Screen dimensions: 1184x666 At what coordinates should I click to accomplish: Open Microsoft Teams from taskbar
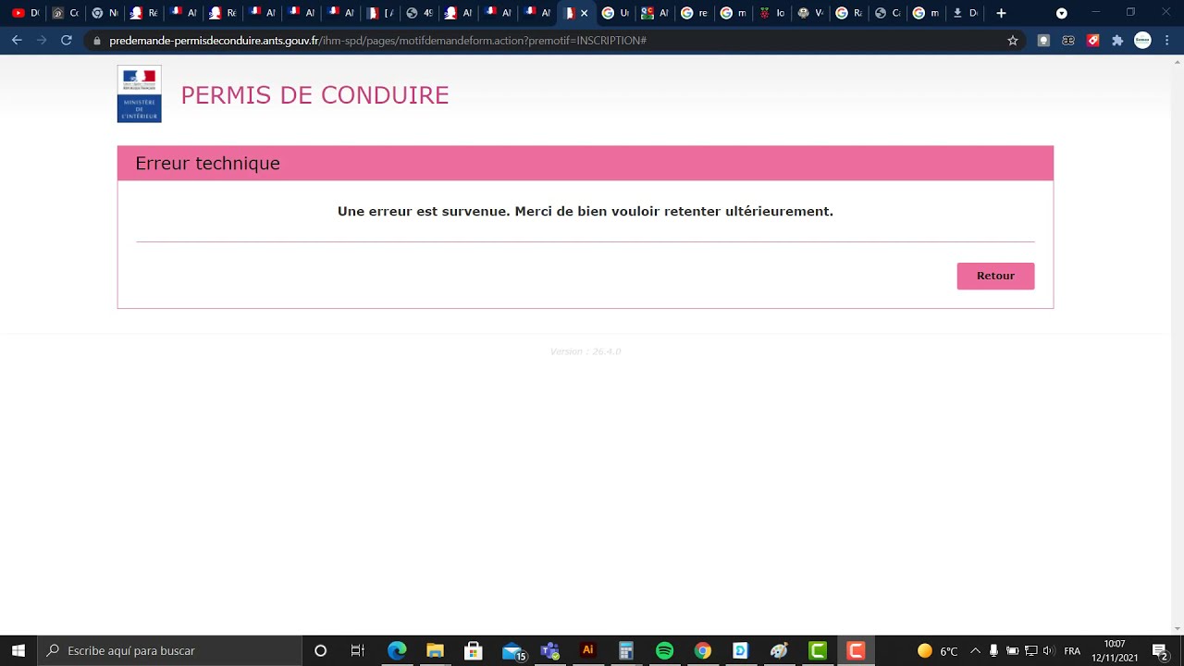(549, 650)
